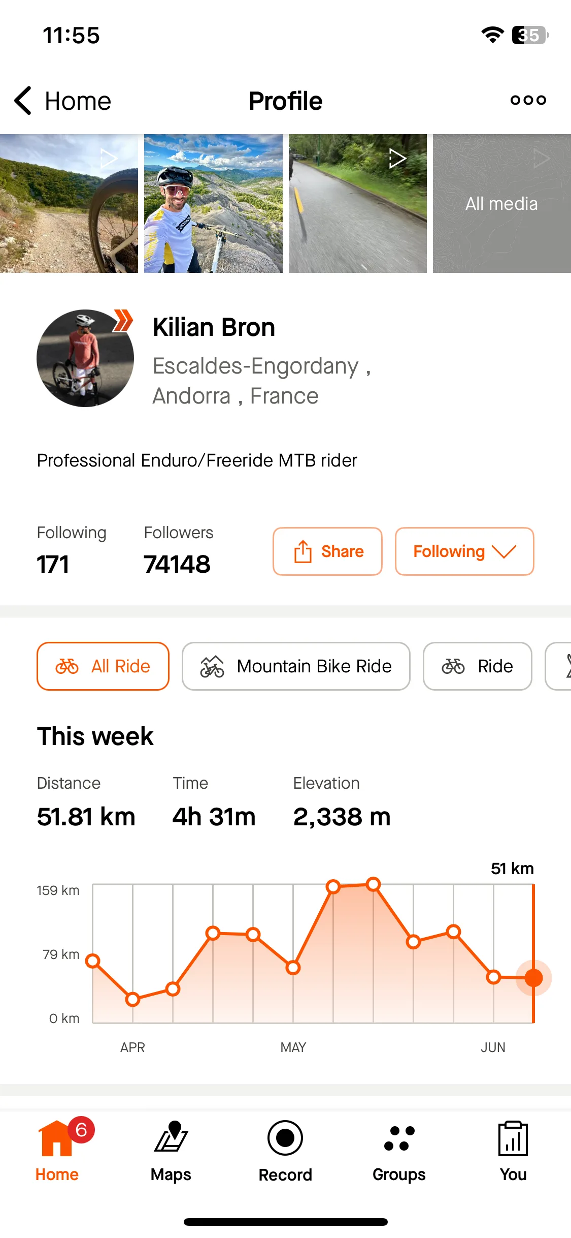Open the Groups tab icon
The image size is (571, 1238).
click(x=399, y=1138)
